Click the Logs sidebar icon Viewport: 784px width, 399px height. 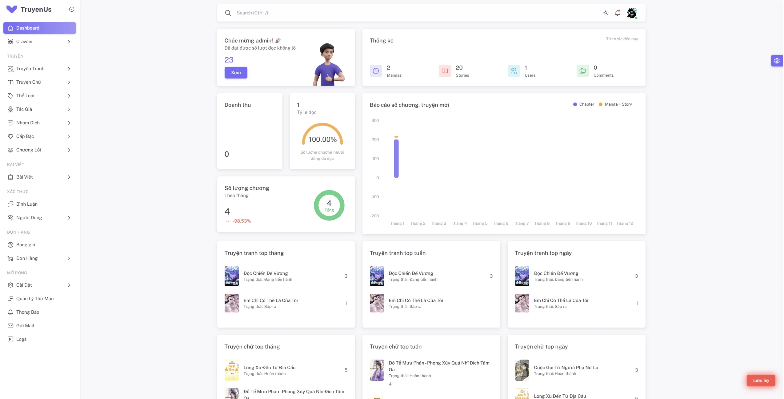click(10, 339)
